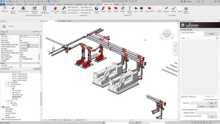Click the Locate... button
This screenshot has height=124, width=220.
point(202,106)
